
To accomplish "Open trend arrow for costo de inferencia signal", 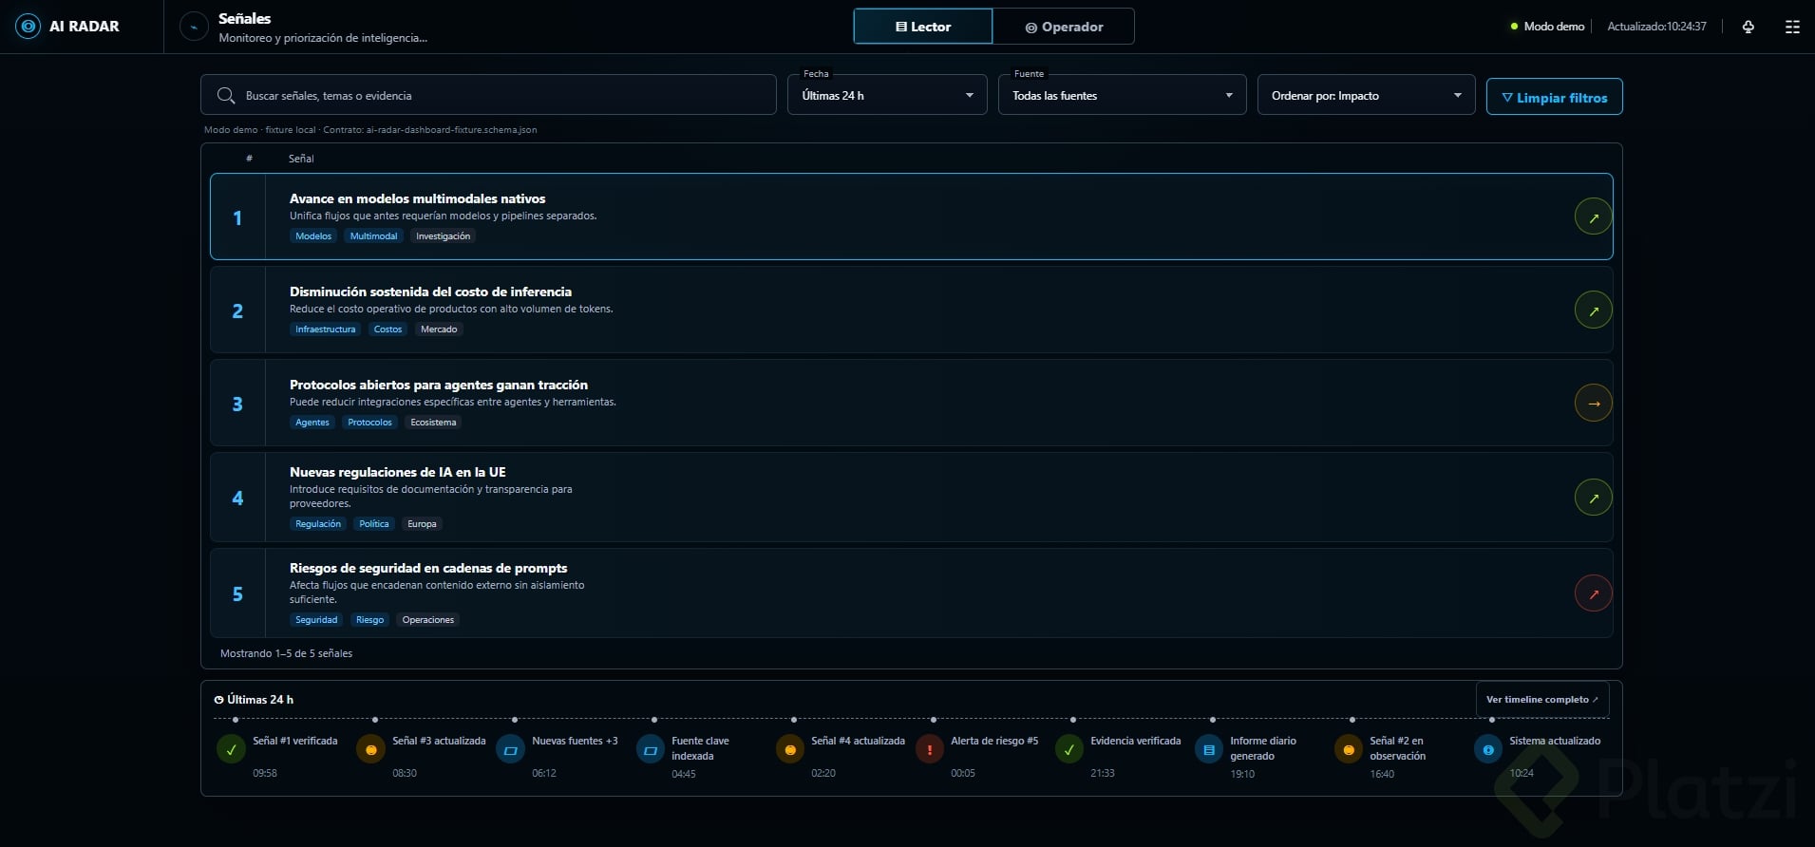I will tap(1594, 311).
